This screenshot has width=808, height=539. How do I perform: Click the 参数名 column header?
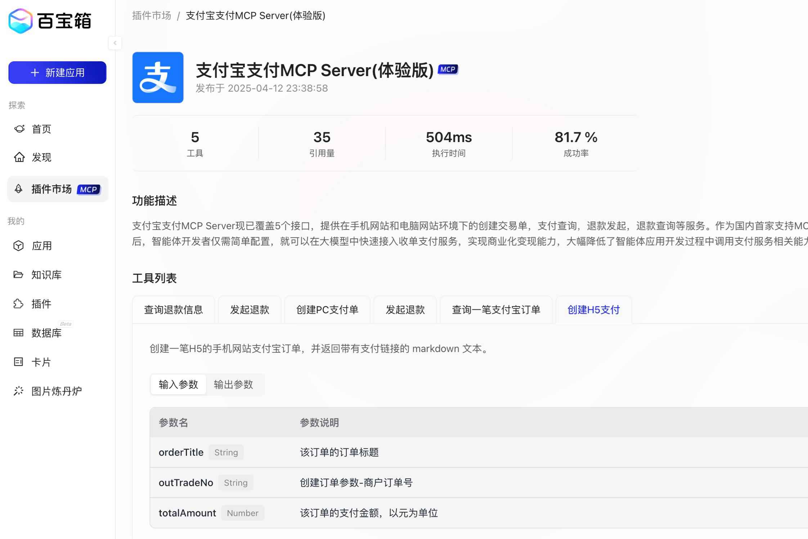(x=174, y=422)
